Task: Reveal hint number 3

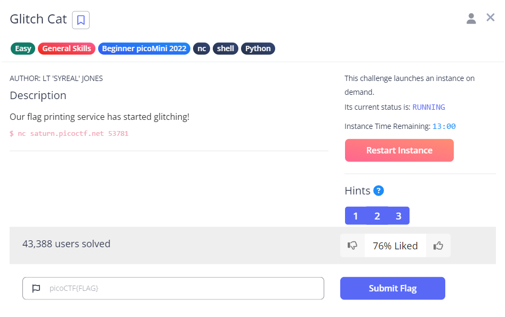Action: [x=398, y=216]
